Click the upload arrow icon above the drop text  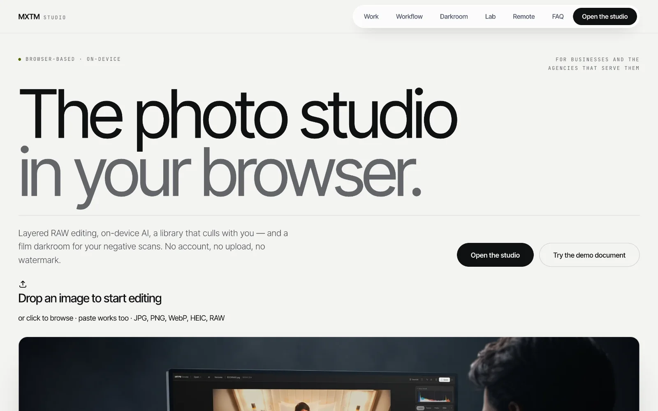(x=23, y=284)
